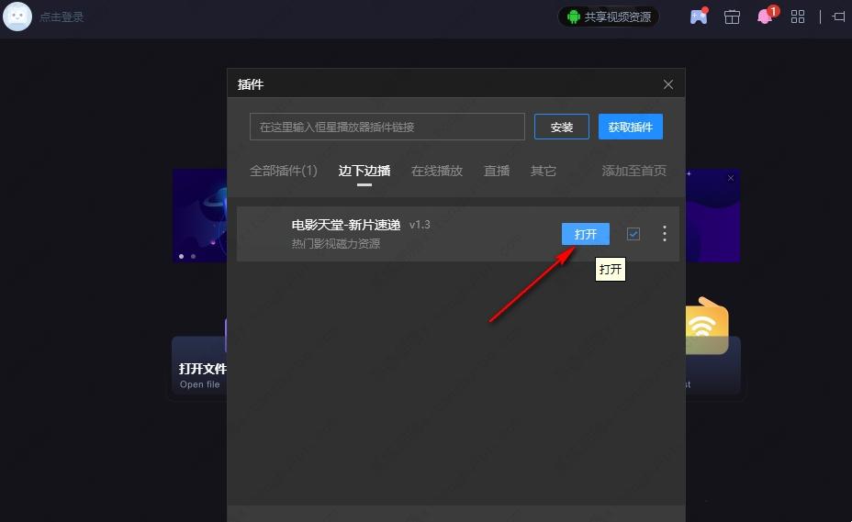Click the 共享视频资源 Android button
Screen dimensions: 852x522
point(609,17)
